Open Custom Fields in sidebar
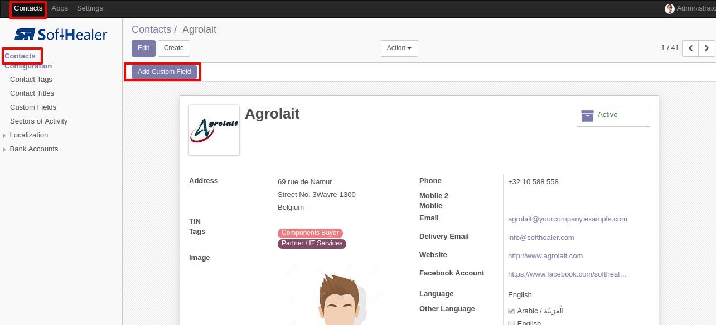 tap(33, 107)
